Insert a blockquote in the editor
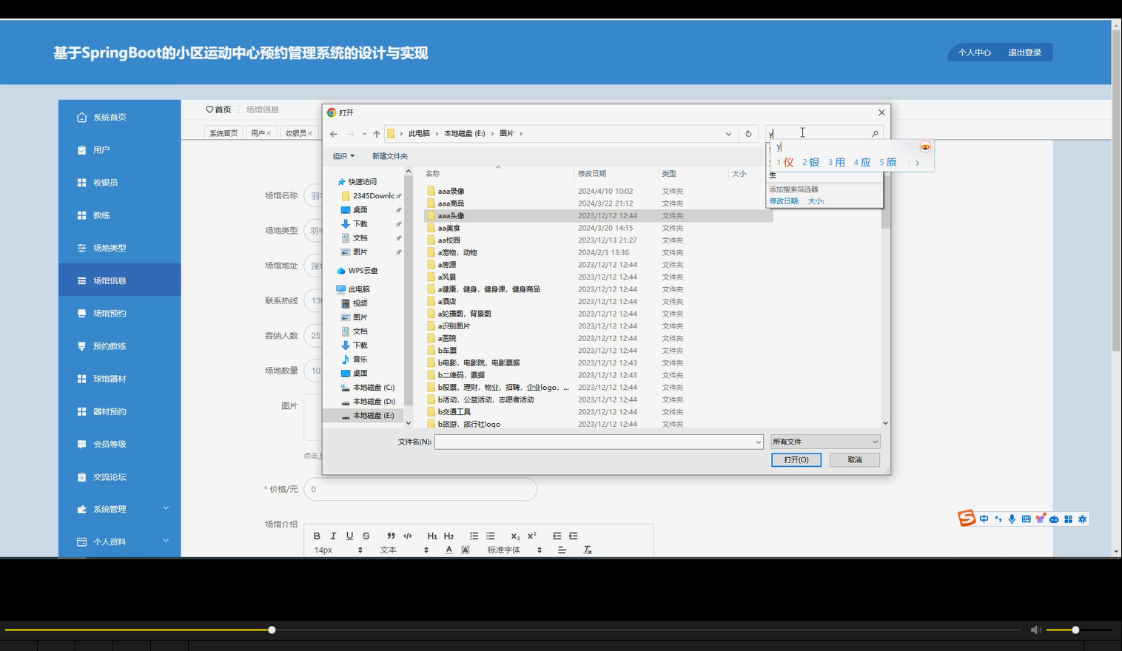 click(391, 535)
